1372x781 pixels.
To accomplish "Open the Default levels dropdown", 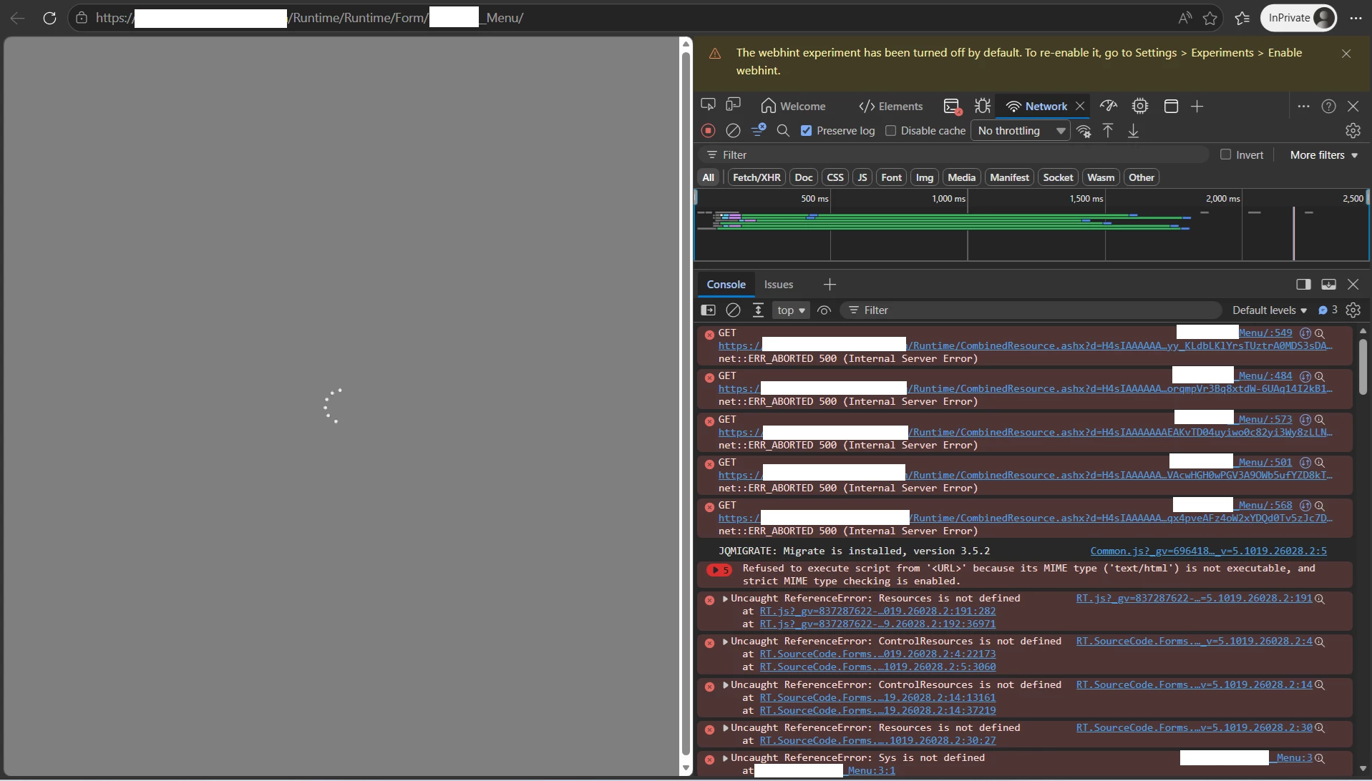I will click(1269, 310).
